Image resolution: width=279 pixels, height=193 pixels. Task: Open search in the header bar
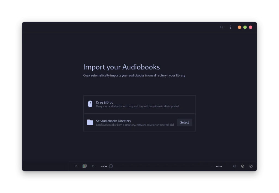click(222, 27)
